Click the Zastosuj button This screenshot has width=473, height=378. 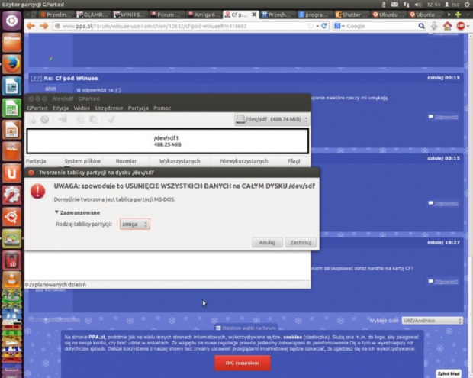[x=301, y=242]
